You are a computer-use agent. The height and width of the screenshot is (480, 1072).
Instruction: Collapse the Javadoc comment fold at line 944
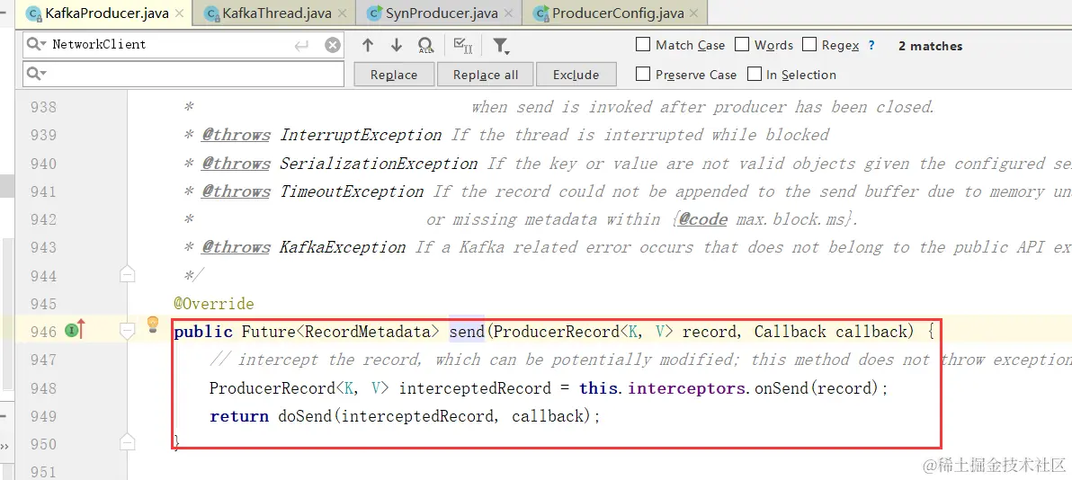pos(127,275)
